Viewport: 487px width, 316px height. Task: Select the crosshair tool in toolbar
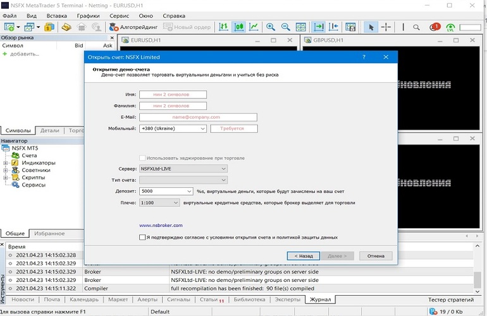[x=386, y=27]
